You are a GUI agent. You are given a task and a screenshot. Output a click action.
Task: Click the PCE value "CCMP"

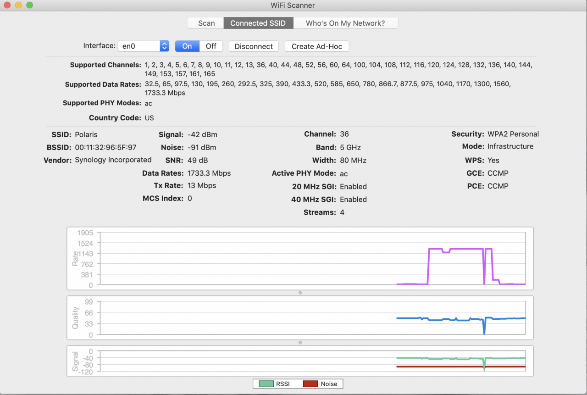pos(498,186)
